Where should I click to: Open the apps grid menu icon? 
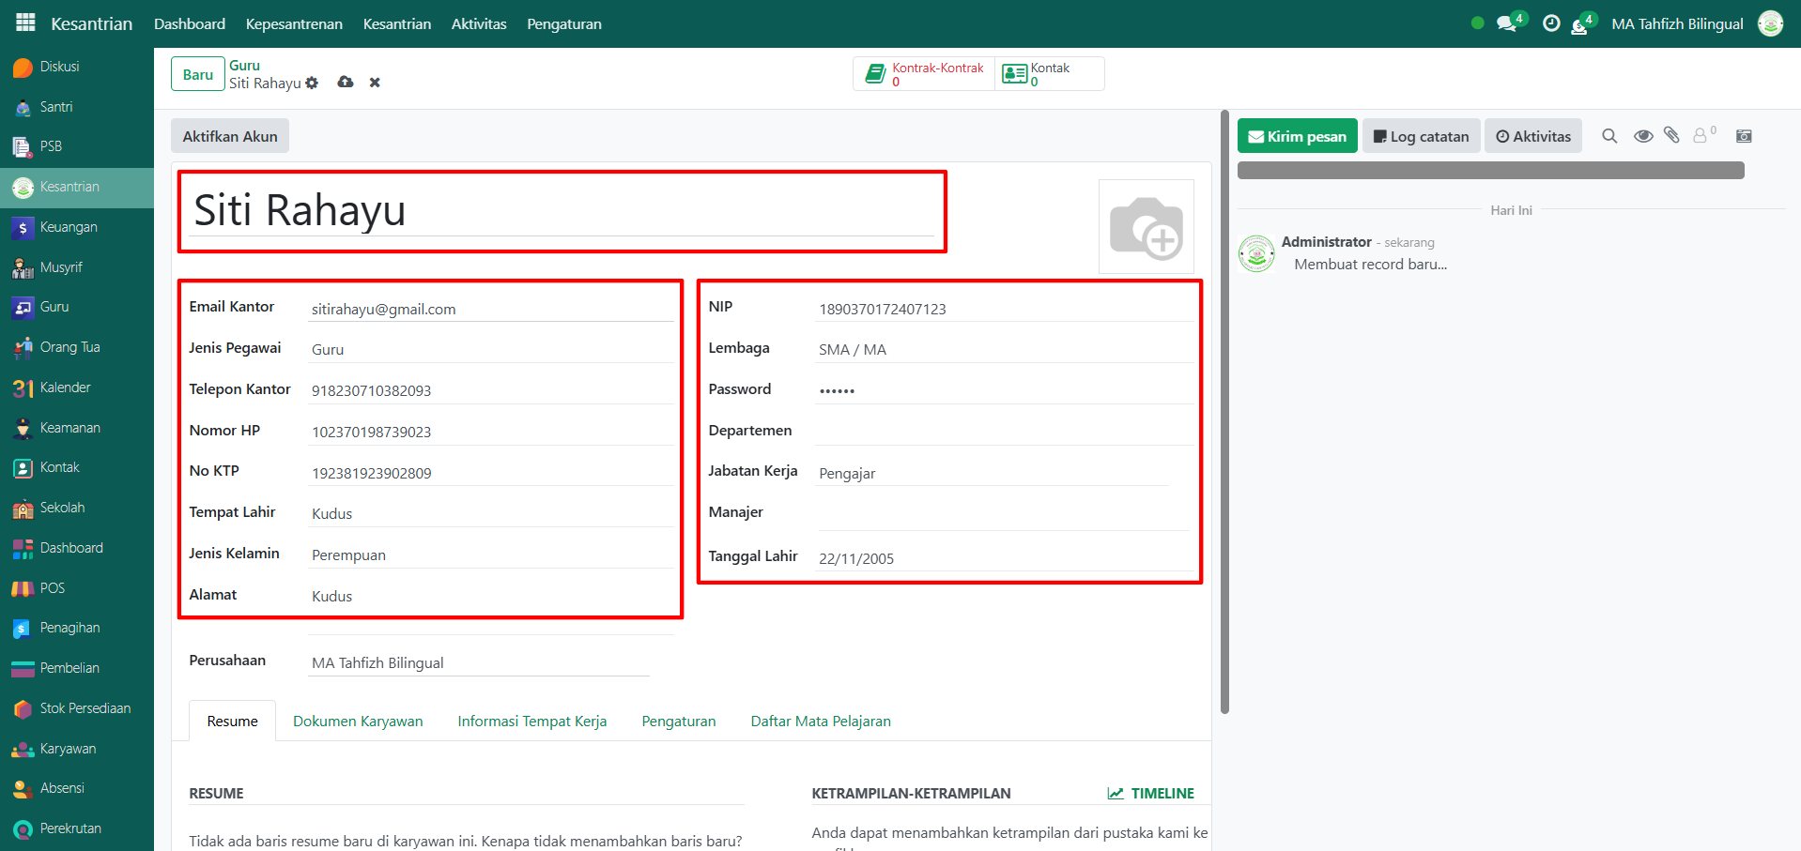[25, 23]
